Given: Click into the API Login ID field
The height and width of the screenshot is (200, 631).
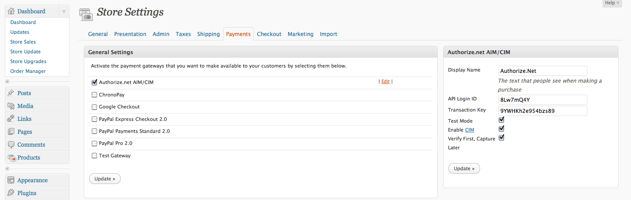Looking at the screenshot, I should coord(542,100).
